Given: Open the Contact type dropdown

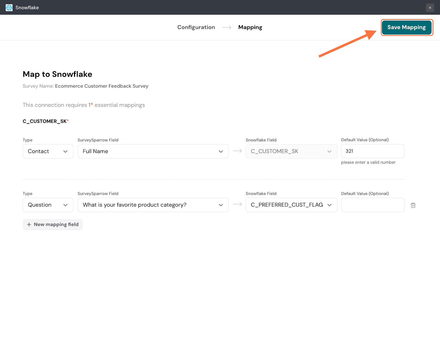Looking at the screenshot, I should point(48,151).
